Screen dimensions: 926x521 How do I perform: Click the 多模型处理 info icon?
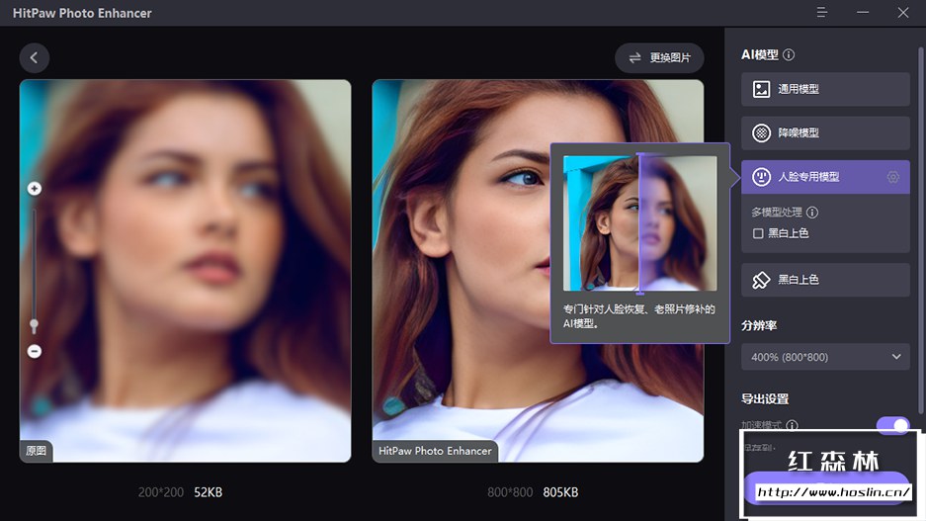click(x=812, y=213)
